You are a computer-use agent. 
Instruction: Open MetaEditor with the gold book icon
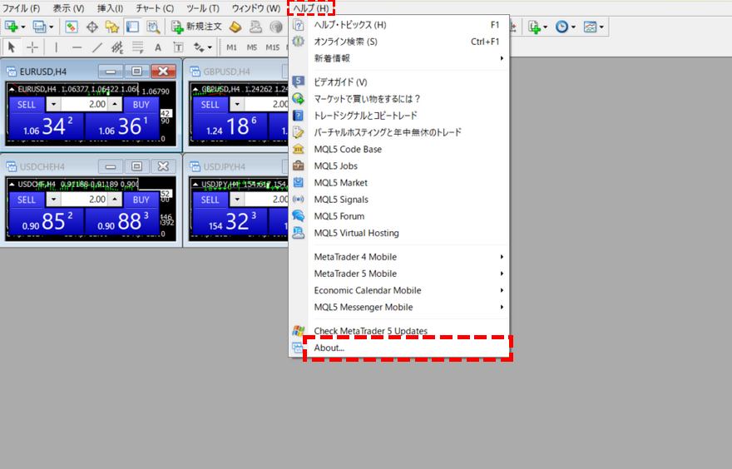[235, 27]
